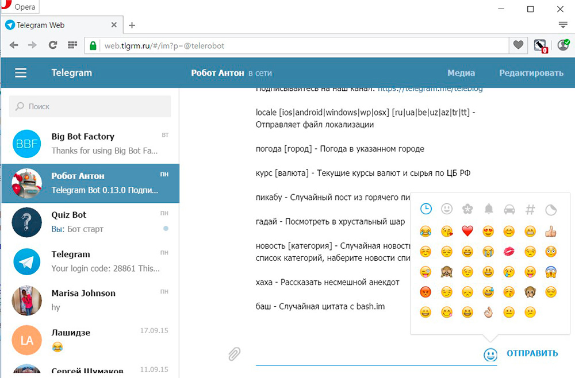
Task: Open the Робот Антон chat in sidebar
Action: click(x=91, y=183)
